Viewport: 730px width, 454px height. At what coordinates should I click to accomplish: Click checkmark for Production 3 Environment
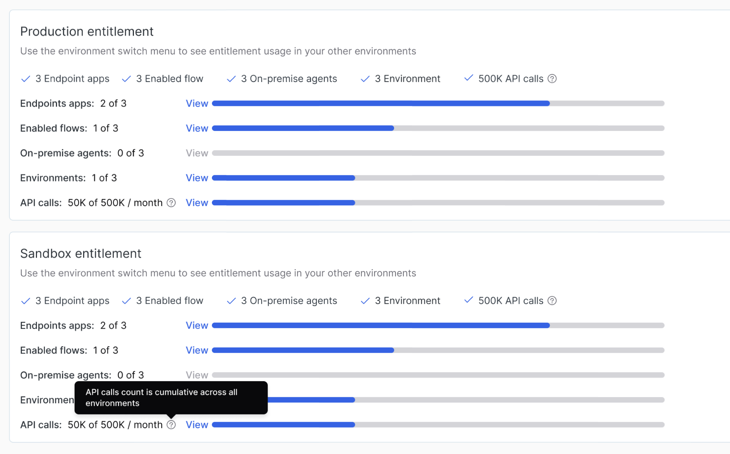pyautogui.click(x=365, y=79)
